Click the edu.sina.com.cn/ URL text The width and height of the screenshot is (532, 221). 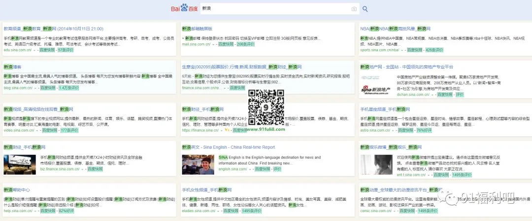(18, 50)
